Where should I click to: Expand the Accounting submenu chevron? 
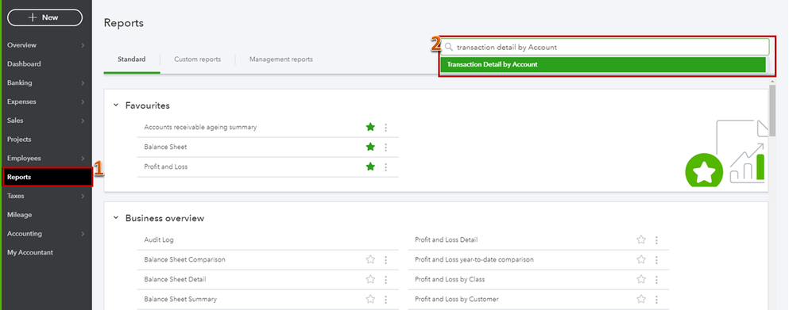(83, 234)
